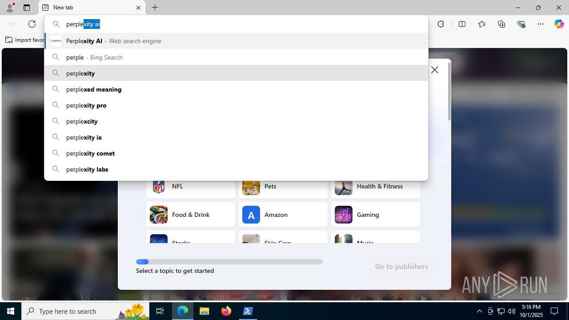
Task: Open the profile icon in Edge
Action: click(x=10, y=8)
